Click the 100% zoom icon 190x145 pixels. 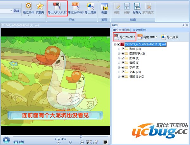96,142
